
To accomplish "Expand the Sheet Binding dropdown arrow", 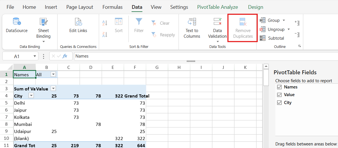I will click(x=44, y=42).
